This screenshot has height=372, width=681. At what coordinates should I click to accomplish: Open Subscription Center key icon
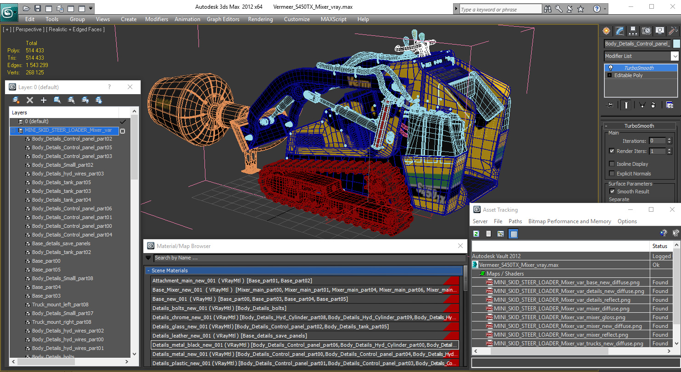point(559,9)
